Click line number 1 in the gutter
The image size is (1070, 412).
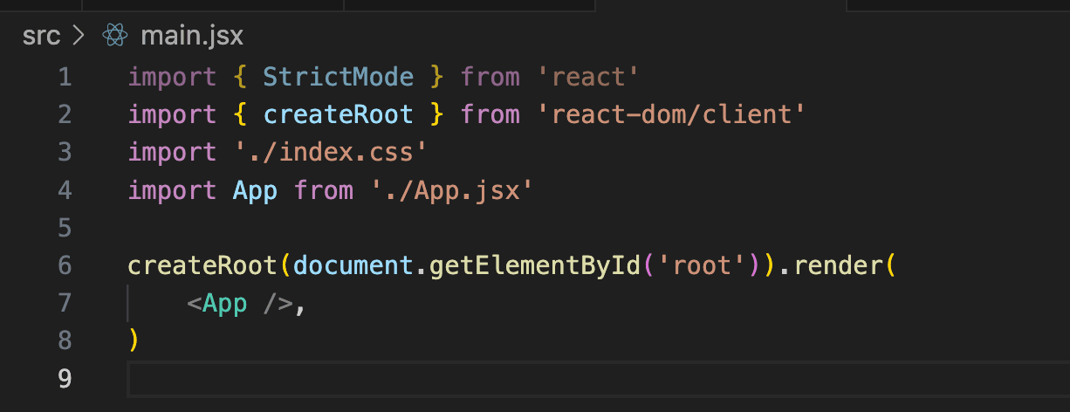pos(65,77)
